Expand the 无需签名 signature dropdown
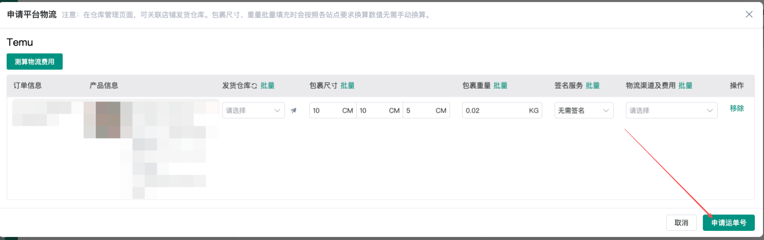The width and height of the screenshot is (764, 240). tap(584, 111)
